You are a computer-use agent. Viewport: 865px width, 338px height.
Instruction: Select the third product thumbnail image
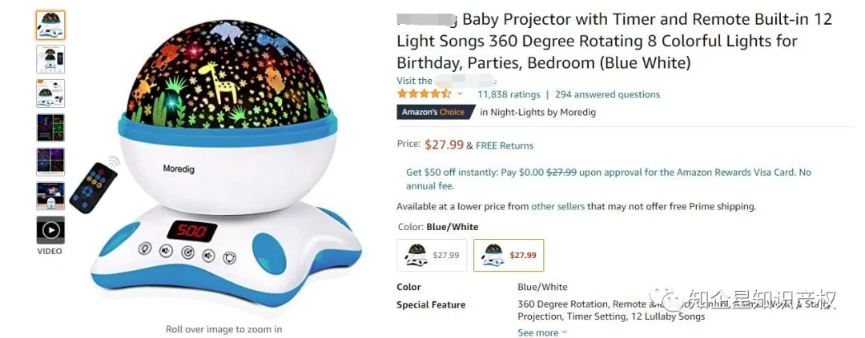point(50,93)
